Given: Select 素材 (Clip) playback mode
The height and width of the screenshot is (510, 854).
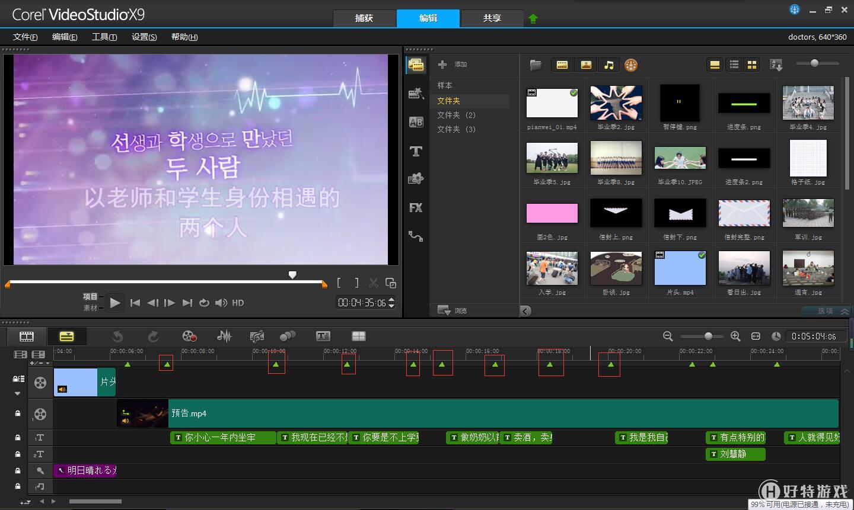Looking at the screenshot, I should tap(90, 308).
